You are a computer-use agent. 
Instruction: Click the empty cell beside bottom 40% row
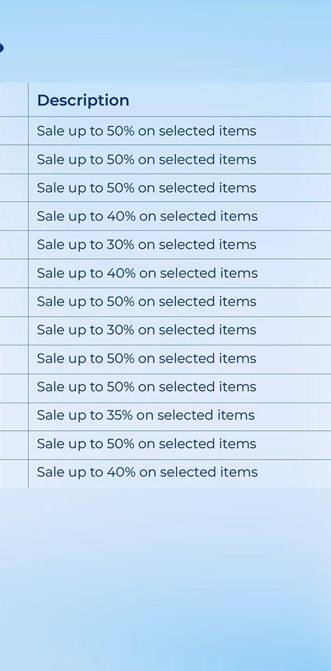[14, 474]
